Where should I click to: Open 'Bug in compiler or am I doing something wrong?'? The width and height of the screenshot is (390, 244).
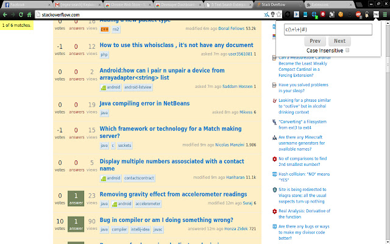pyautogui.click(x=166, y=220)
